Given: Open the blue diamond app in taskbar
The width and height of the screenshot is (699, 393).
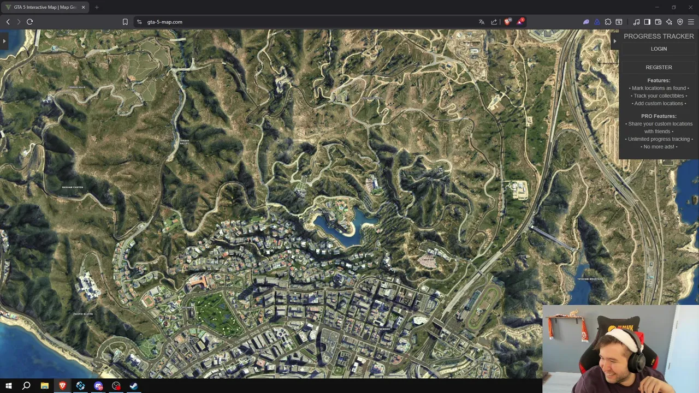Looking at the screenshot, I should 80,386.
